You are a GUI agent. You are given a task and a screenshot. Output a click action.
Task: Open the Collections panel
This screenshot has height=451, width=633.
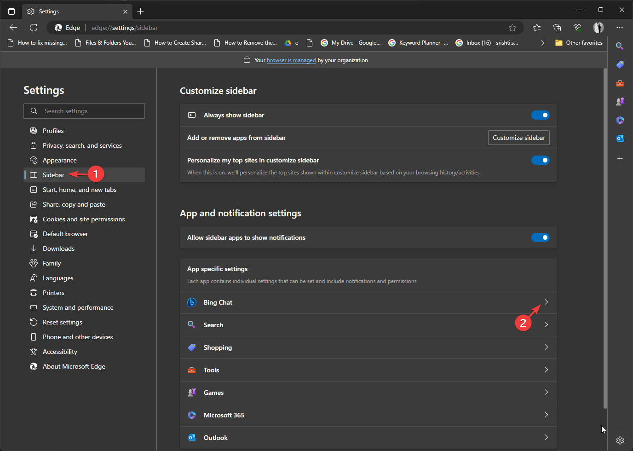pyautogui.click(x=557, y=28)
